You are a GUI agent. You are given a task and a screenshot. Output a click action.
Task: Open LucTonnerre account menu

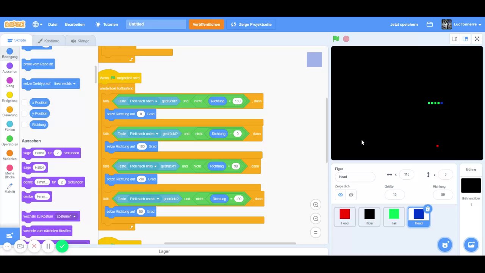[x=462, y=24]
